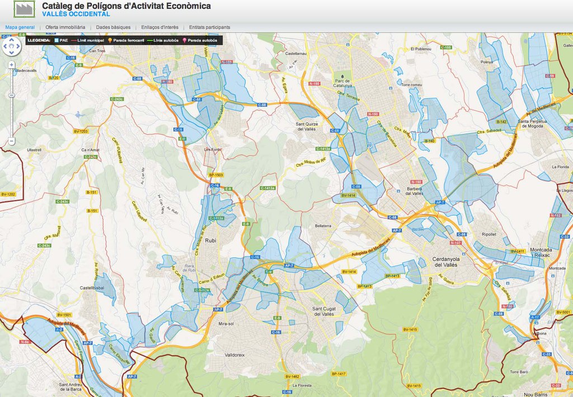The height and width of the screenshot is (397, 573).
Task: Switch to Oferta immobiliària tab
Action: 65,27
